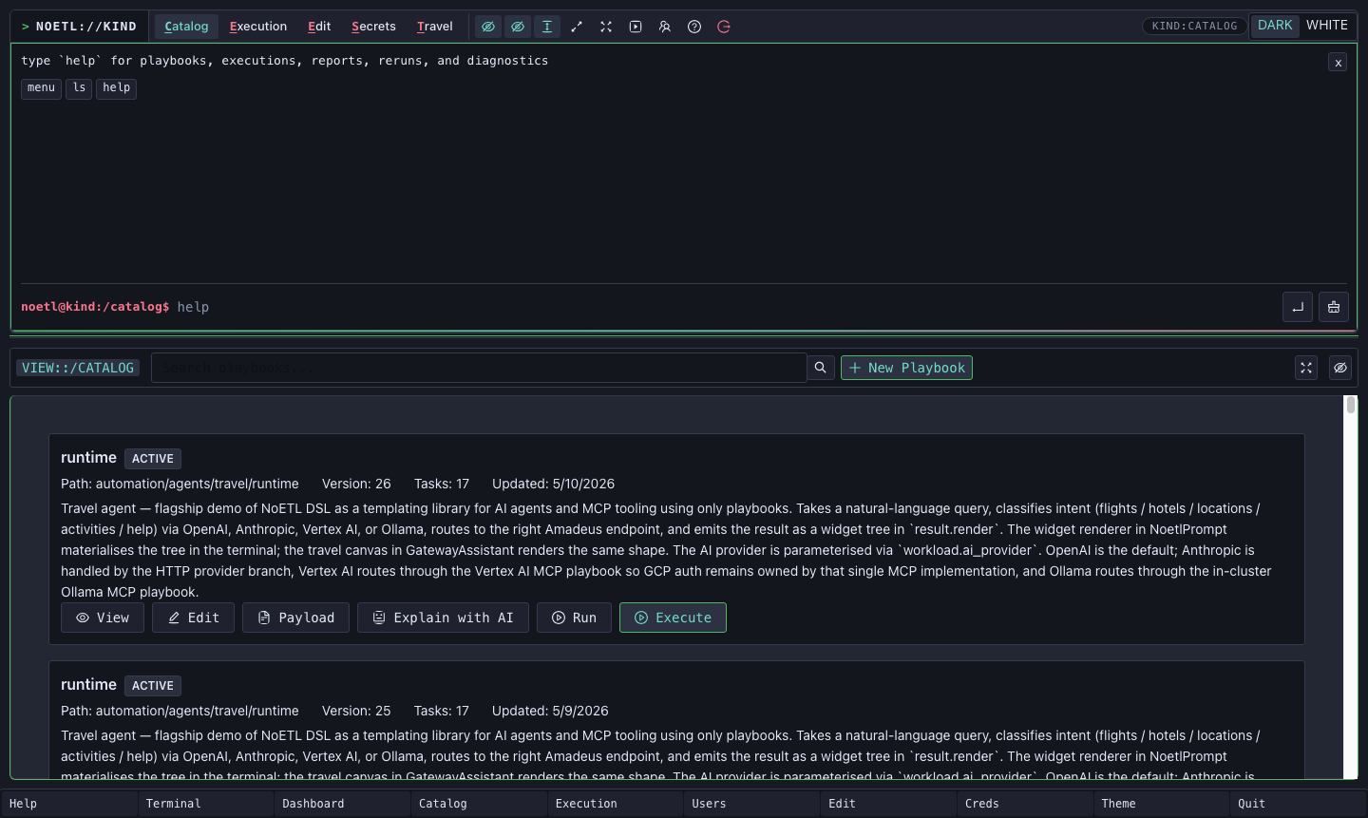Open the Secrets menu in the top bar
Viewport: 1368px width, 818px height.
pyautogui.click(x=373, y=27)
